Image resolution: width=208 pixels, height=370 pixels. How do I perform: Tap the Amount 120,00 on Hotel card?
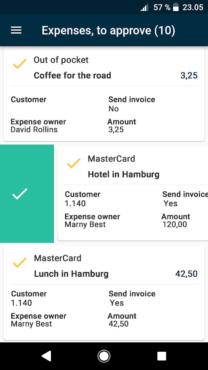pyautogui.click(x=175, y=224)
